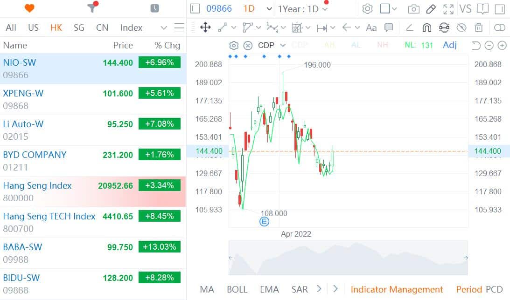Screen dimensions: 510x300
Task: Open the VS stock comparison tool
Action: click(x=465, y=8)
